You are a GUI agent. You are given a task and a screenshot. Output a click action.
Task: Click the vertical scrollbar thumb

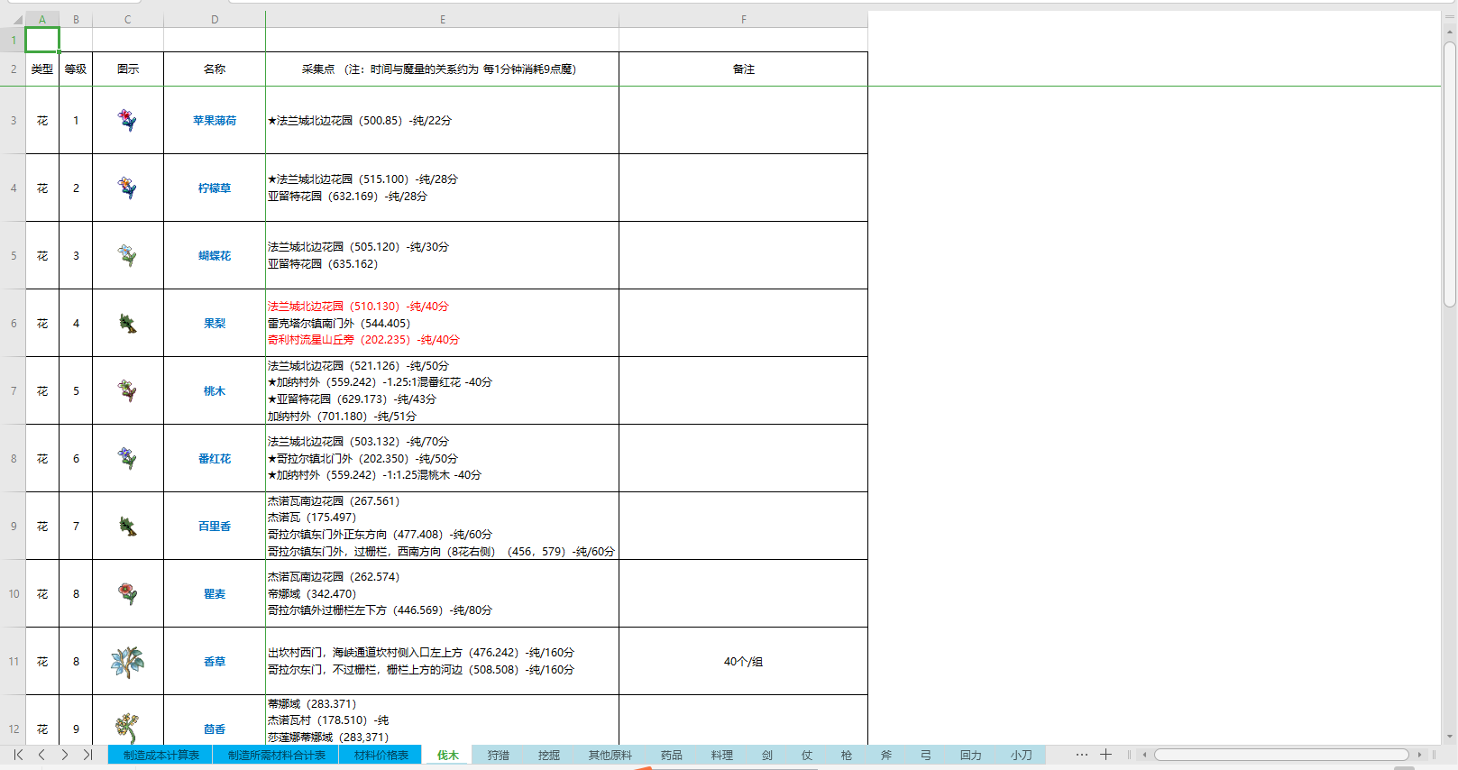coord(1450,176)
